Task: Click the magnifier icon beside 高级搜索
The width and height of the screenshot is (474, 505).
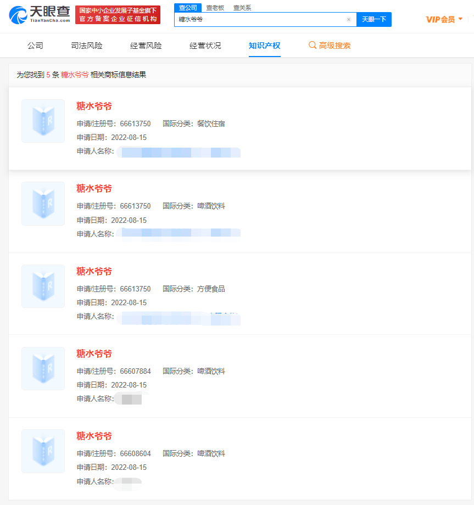Action: click(313, 46)
